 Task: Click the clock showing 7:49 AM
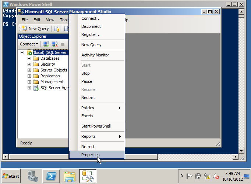(233, 176)
